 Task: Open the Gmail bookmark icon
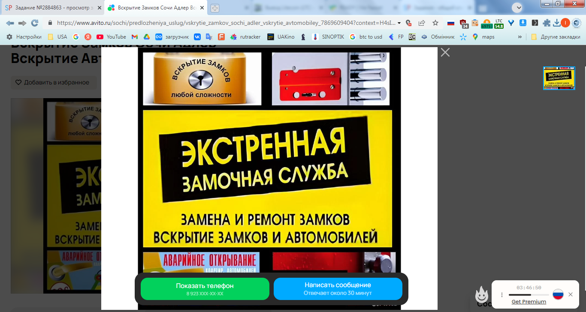click(x=135, y=37)
